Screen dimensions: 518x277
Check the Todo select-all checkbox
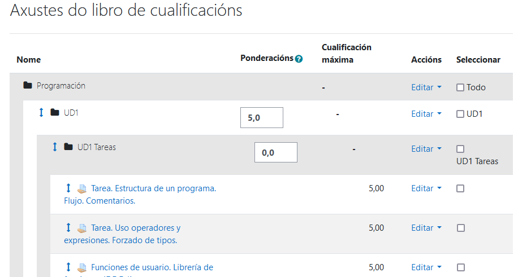[460, 87]
